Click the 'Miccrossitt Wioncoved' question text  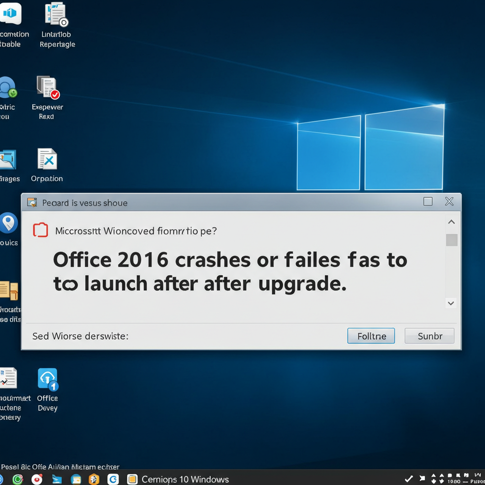(x=136, y=231)
